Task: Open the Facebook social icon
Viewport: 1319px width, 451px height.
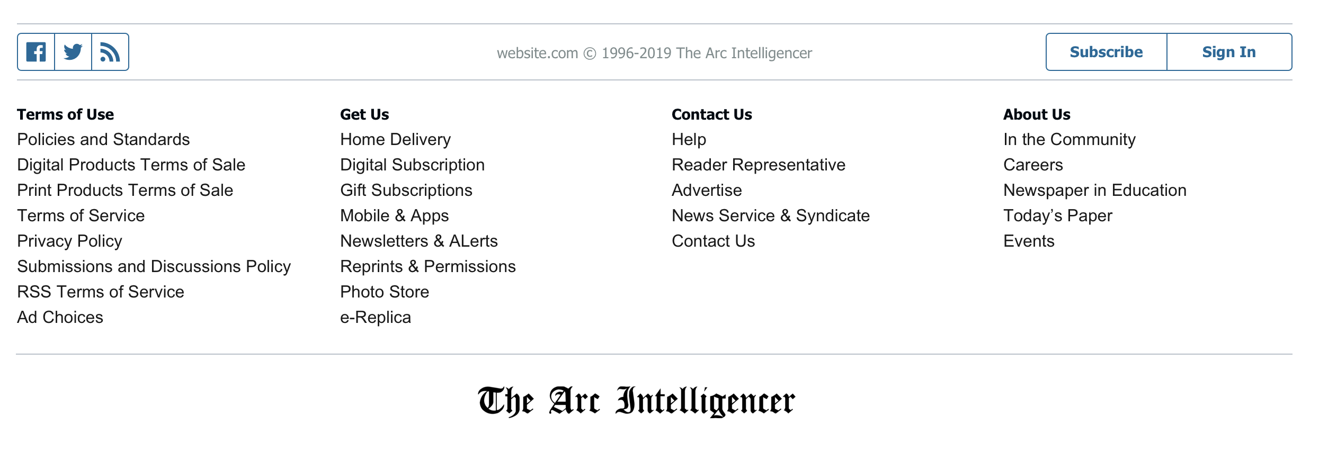Action: point(36,52)
